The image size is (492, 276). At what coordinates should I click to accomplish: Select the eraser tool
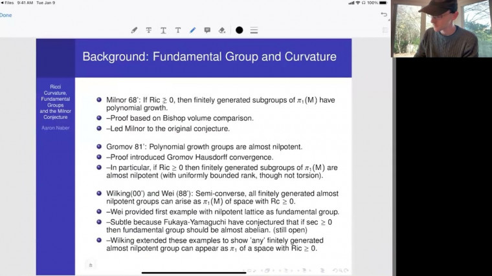click(222, 30)
